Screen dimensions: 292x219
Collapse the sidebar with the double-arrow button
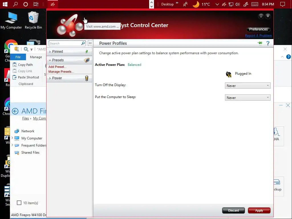[90, 43]
